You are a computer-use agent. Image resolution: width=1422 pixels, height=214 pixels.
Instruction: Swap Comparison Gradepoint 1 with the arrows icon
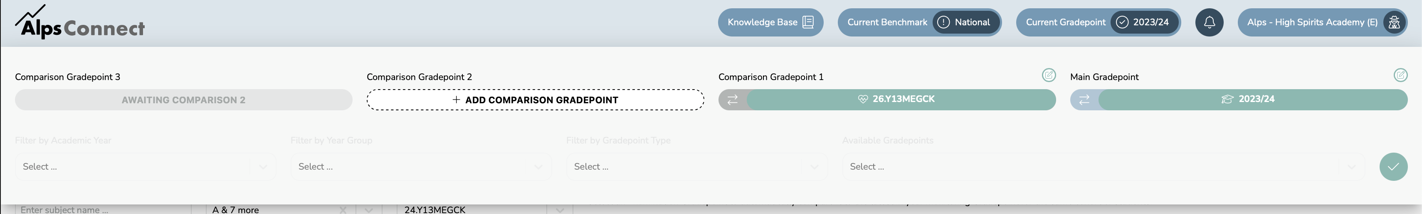coord(733,100)
